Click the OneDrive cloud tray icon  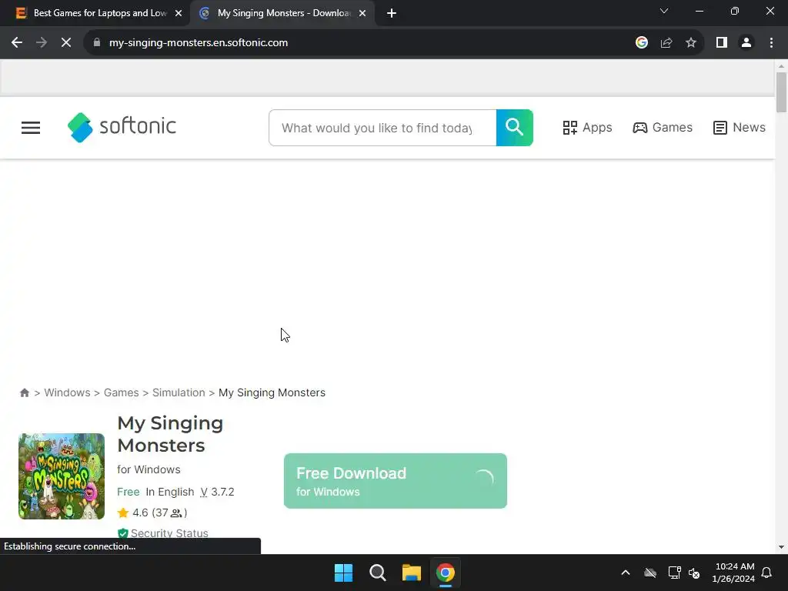click(650, 573)
